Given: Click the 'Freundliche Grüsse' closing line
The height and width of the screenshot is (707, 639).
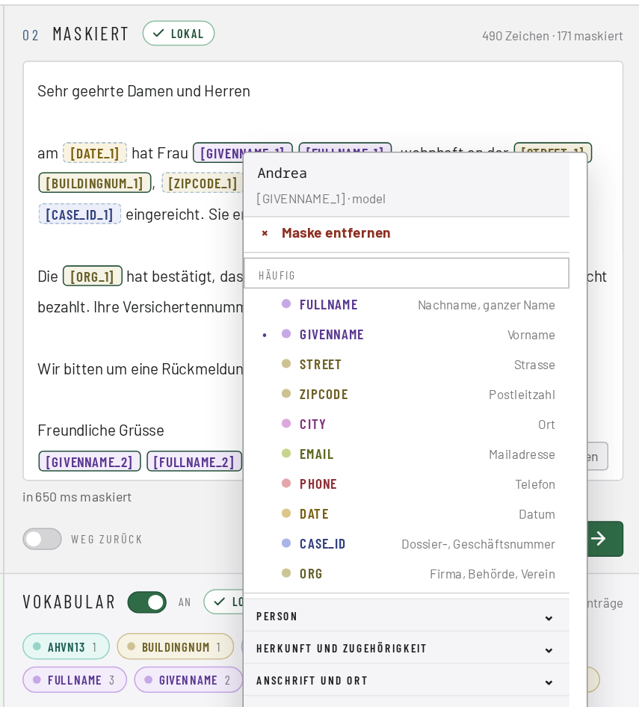Looking at the screenshot, I should 101,430.
